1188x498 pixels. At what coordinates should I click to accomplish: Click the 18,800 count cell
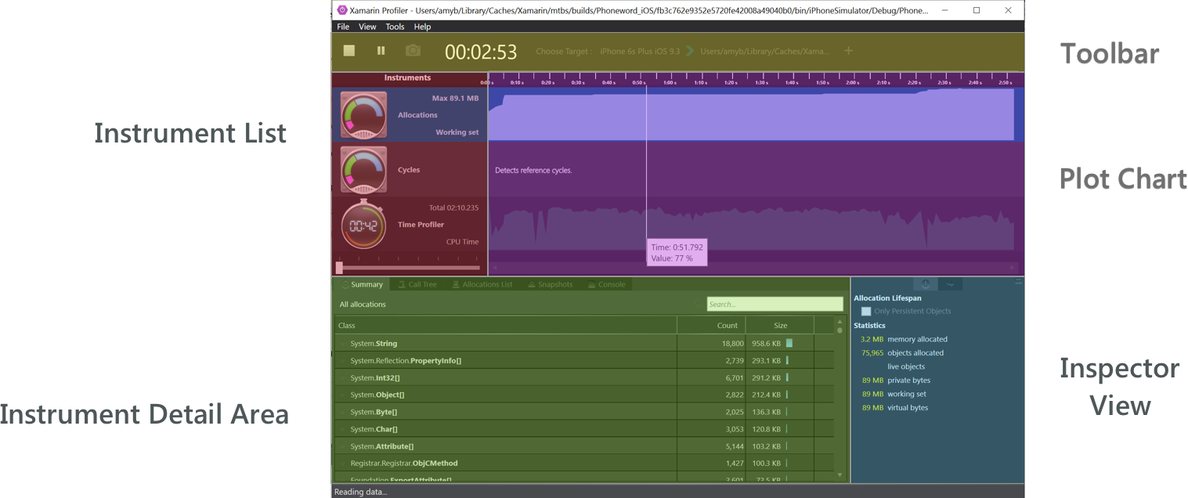(732, 344)
